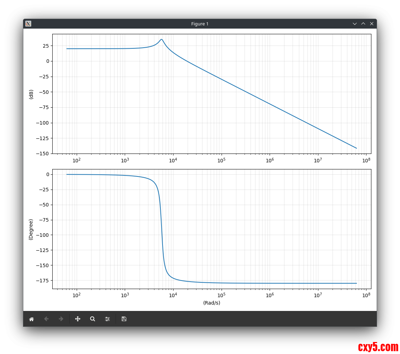Click the (Degree) y-axis label
Screen dimensions: 400x354
click(31, 229)
